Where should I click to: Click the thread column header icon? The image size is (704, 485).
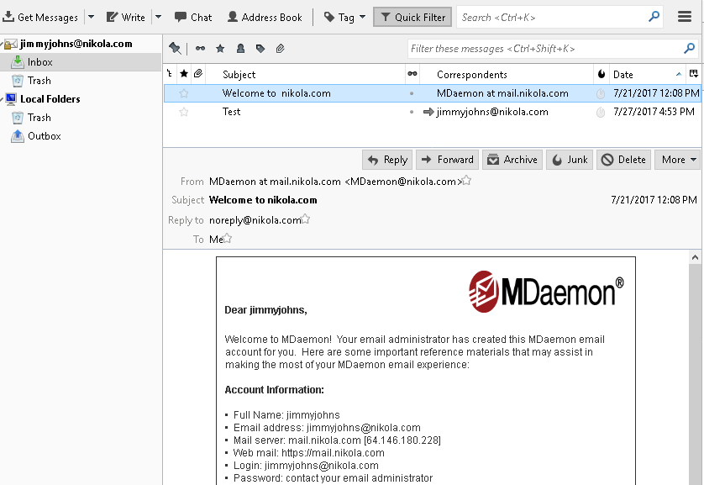(169, 74)
